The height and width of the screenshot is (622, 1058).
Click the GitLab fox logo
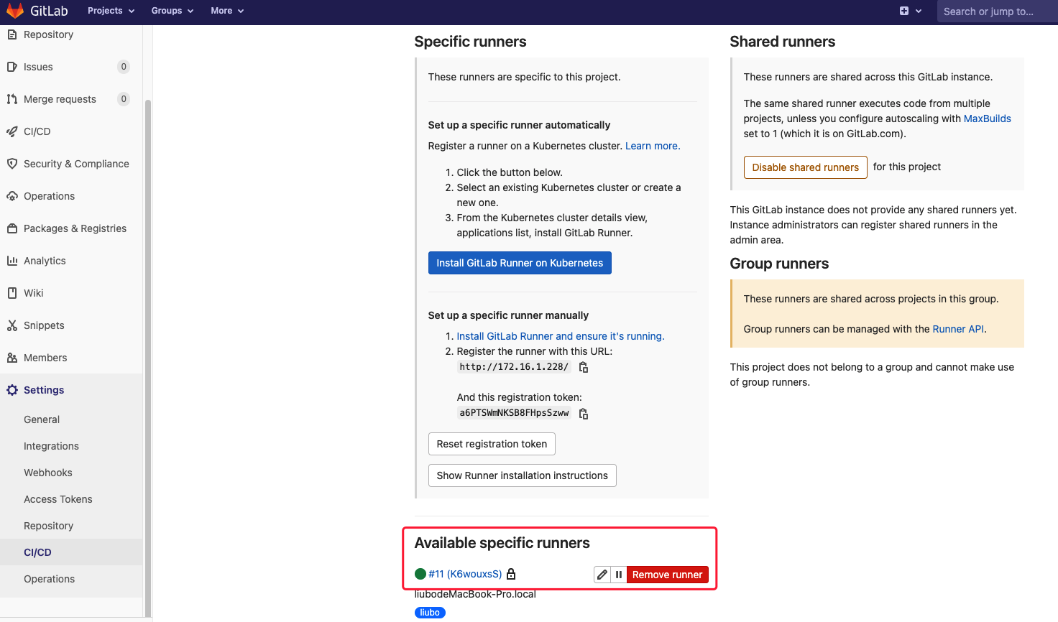click(15, 11)
